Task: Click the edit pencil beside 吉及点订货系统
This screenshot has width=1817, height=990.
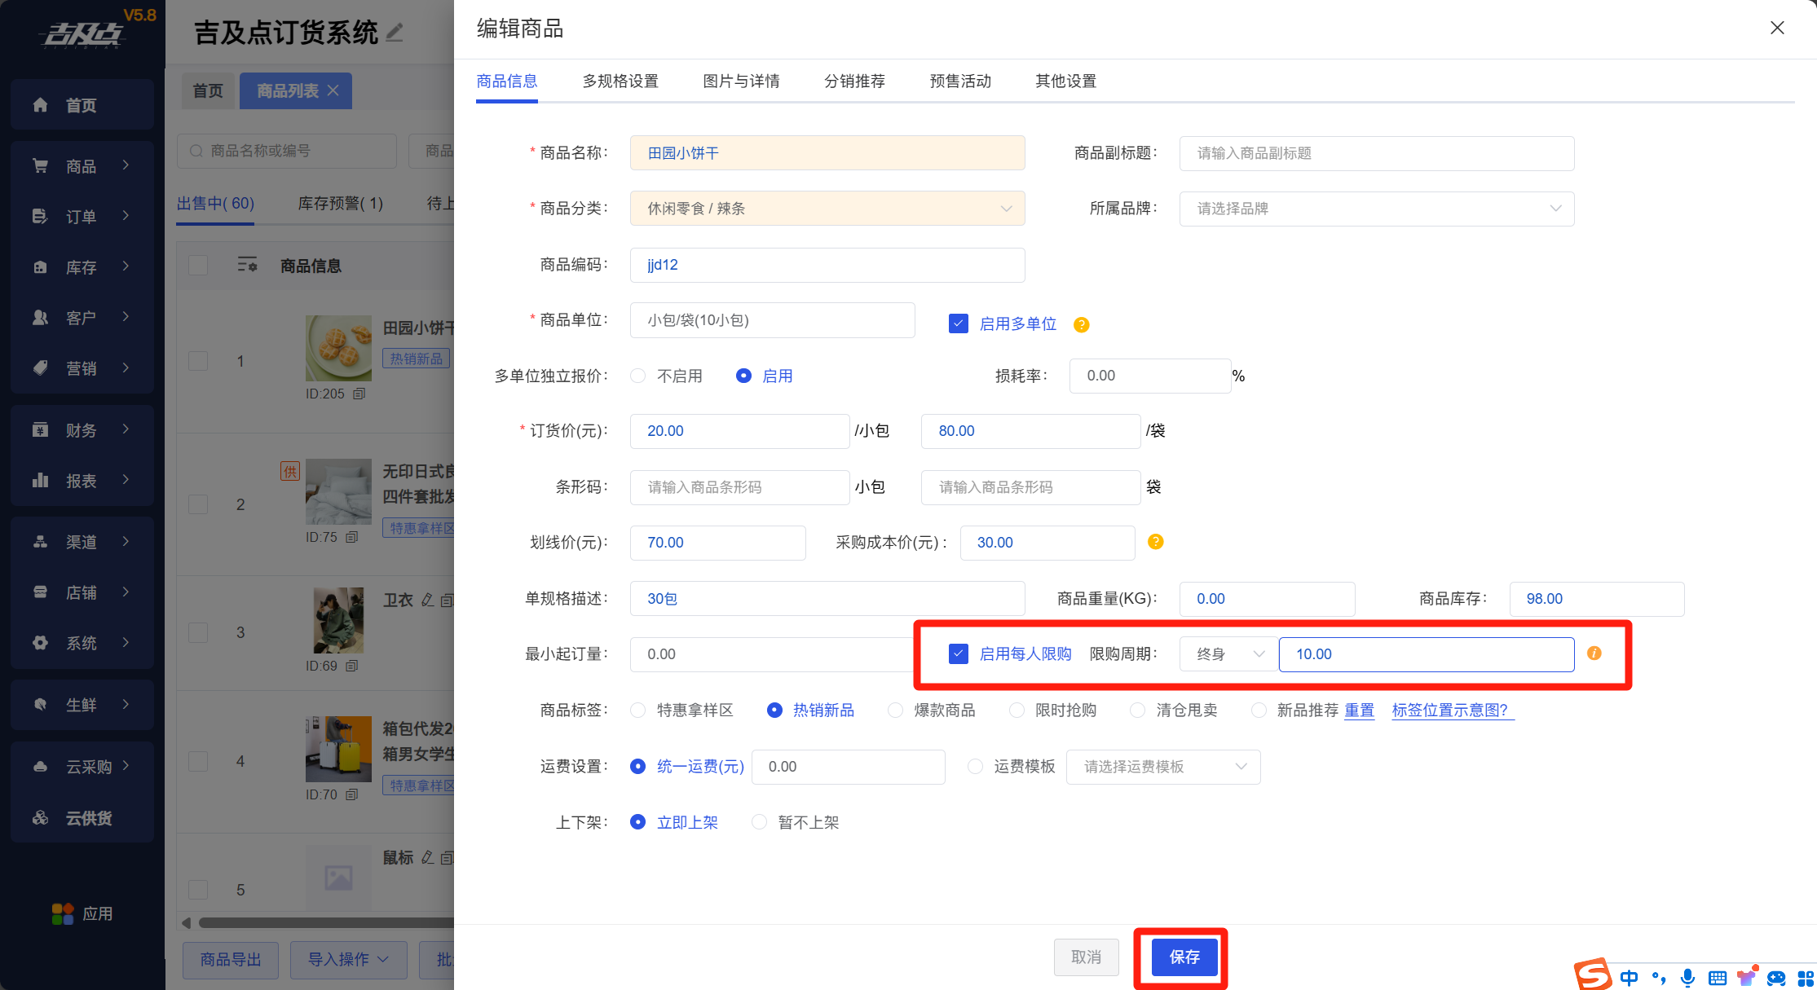Action: click(395, 33)
